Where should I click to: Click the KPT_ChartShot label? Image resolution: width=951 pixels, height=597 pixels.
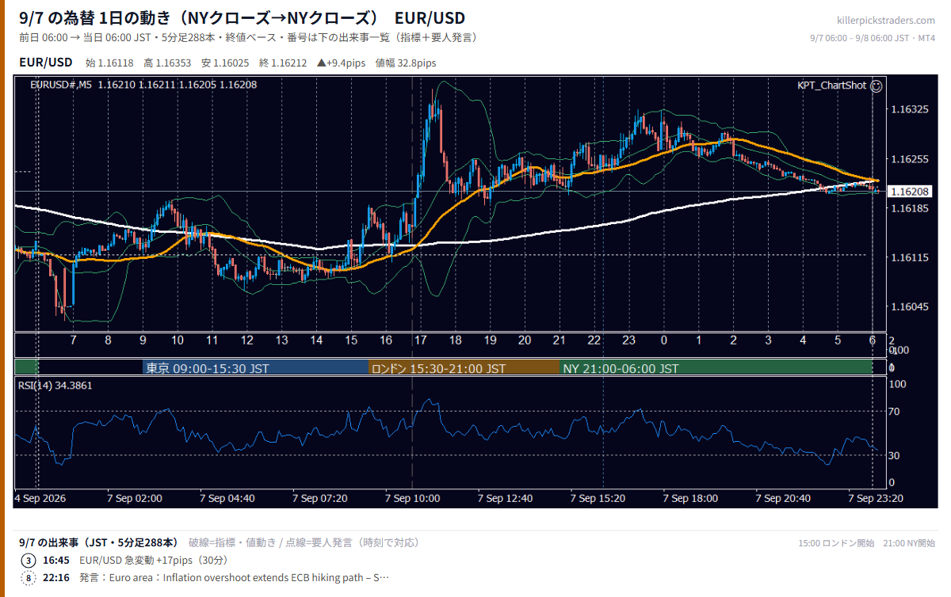[x=832, y=86]
